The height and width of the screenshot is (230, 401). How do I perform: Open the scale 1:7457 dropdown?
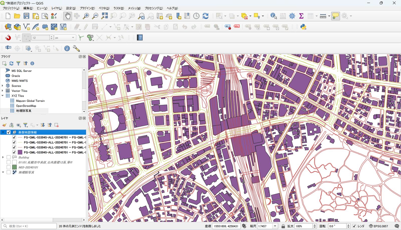click(x=275, y=226)
